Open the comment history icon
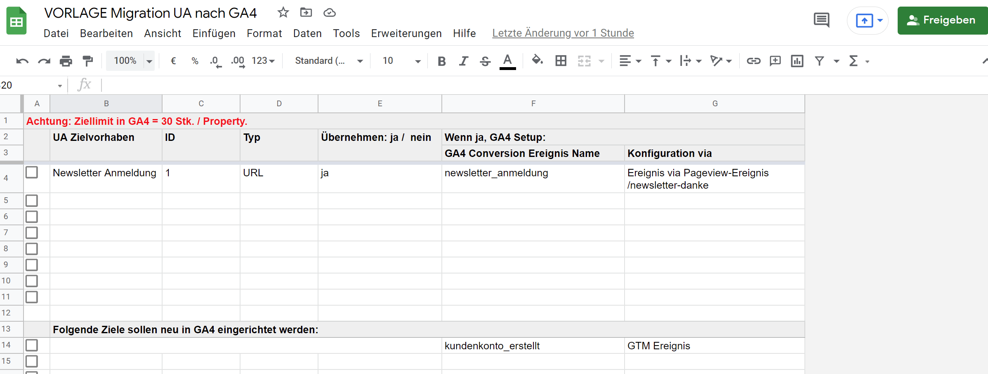 [821, 20]
